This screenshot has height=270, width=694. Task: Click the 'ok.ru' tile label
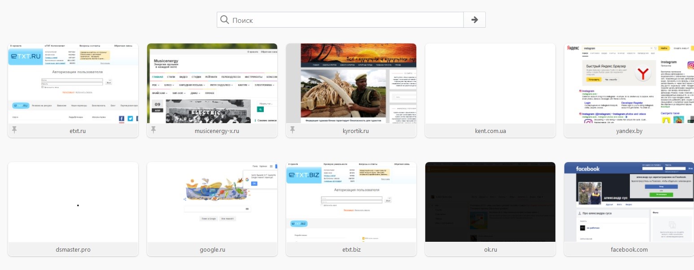pos(490,249)
